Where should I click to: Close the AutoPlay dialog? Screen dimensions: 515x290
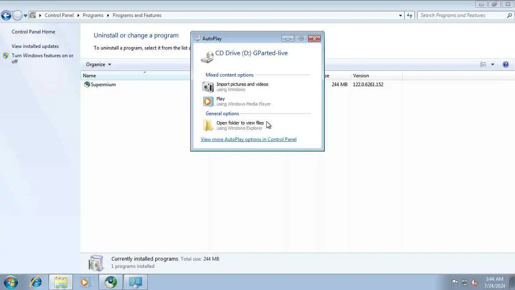pos(314,39)
